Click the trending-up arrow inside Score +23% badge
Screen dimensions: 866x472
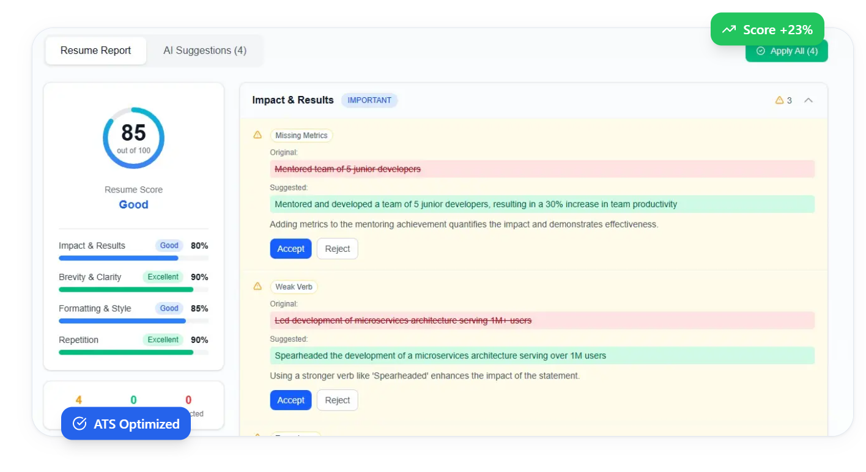pyautogui.click(x=728, y=29)
